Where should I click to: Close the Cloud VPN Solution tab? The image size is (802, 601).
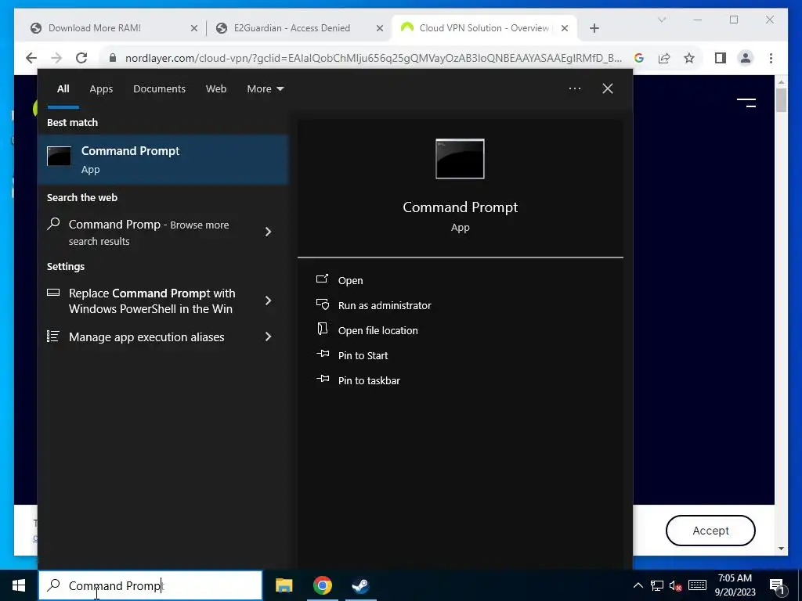tap(565, 28)
